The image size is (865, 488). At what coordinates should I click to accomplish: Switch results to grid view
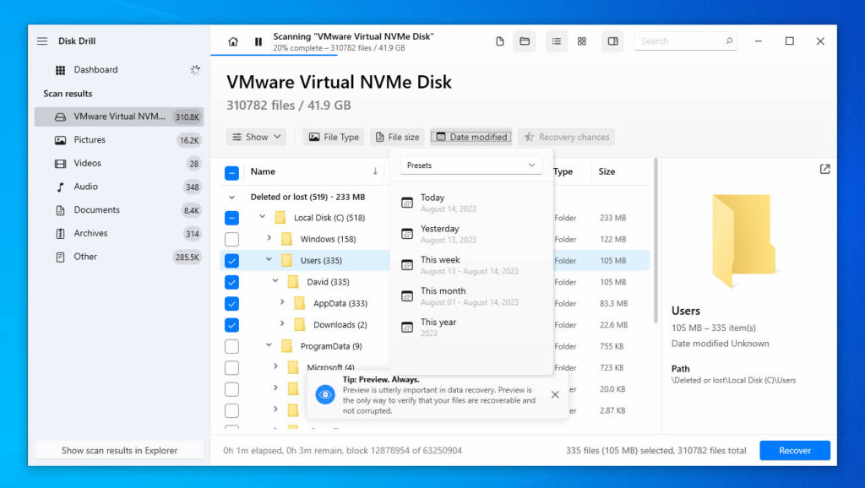(581, 41)
